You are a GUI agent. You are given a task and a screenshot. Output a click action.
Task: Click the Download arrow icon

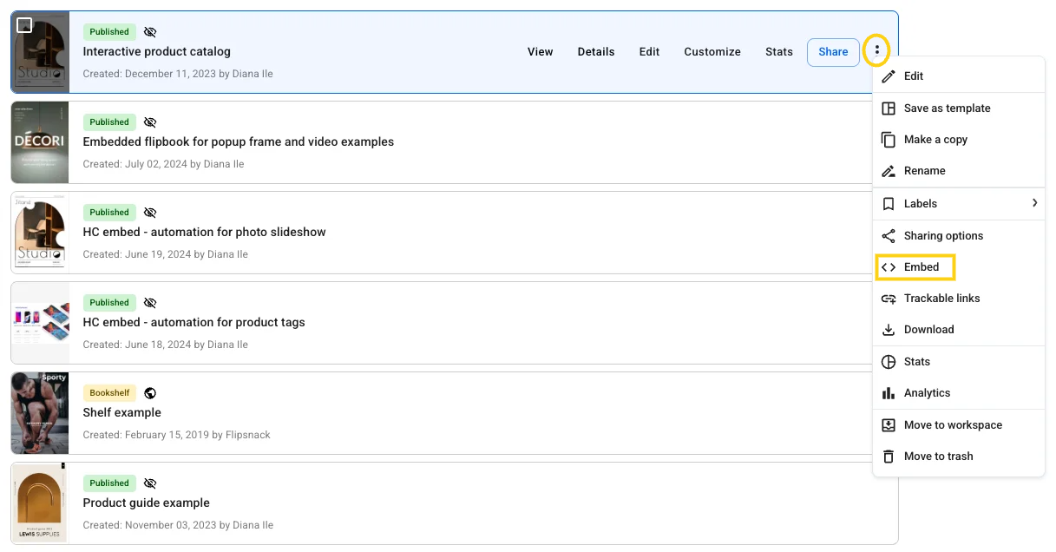tap(889, 330)
